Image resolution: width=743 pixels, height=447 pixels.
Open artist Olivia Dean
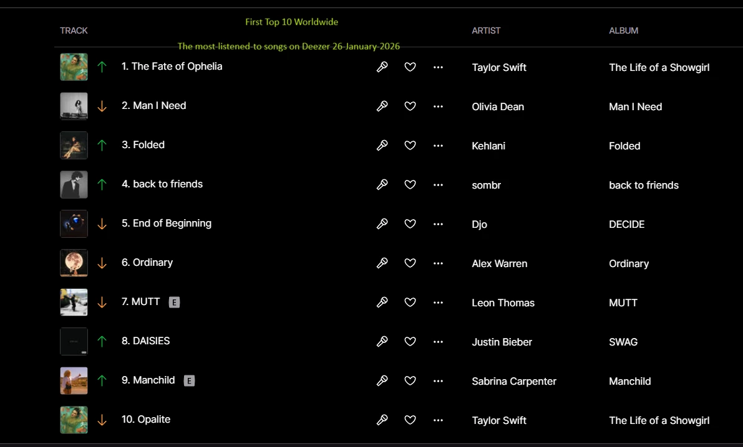click(x=498, y=107)
